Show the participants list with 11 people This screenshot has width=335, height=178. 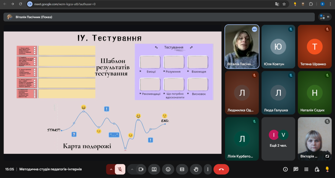tap(325, 17)
